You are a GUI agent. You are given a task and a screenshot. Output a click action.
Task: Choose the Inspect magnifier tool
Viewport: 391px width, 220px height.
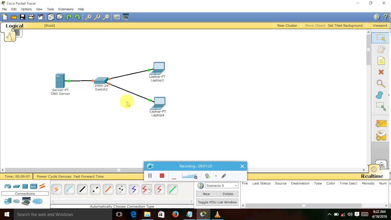381,84
